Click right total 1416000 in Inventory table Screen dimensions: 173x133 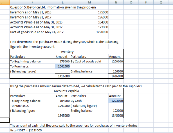117,76
